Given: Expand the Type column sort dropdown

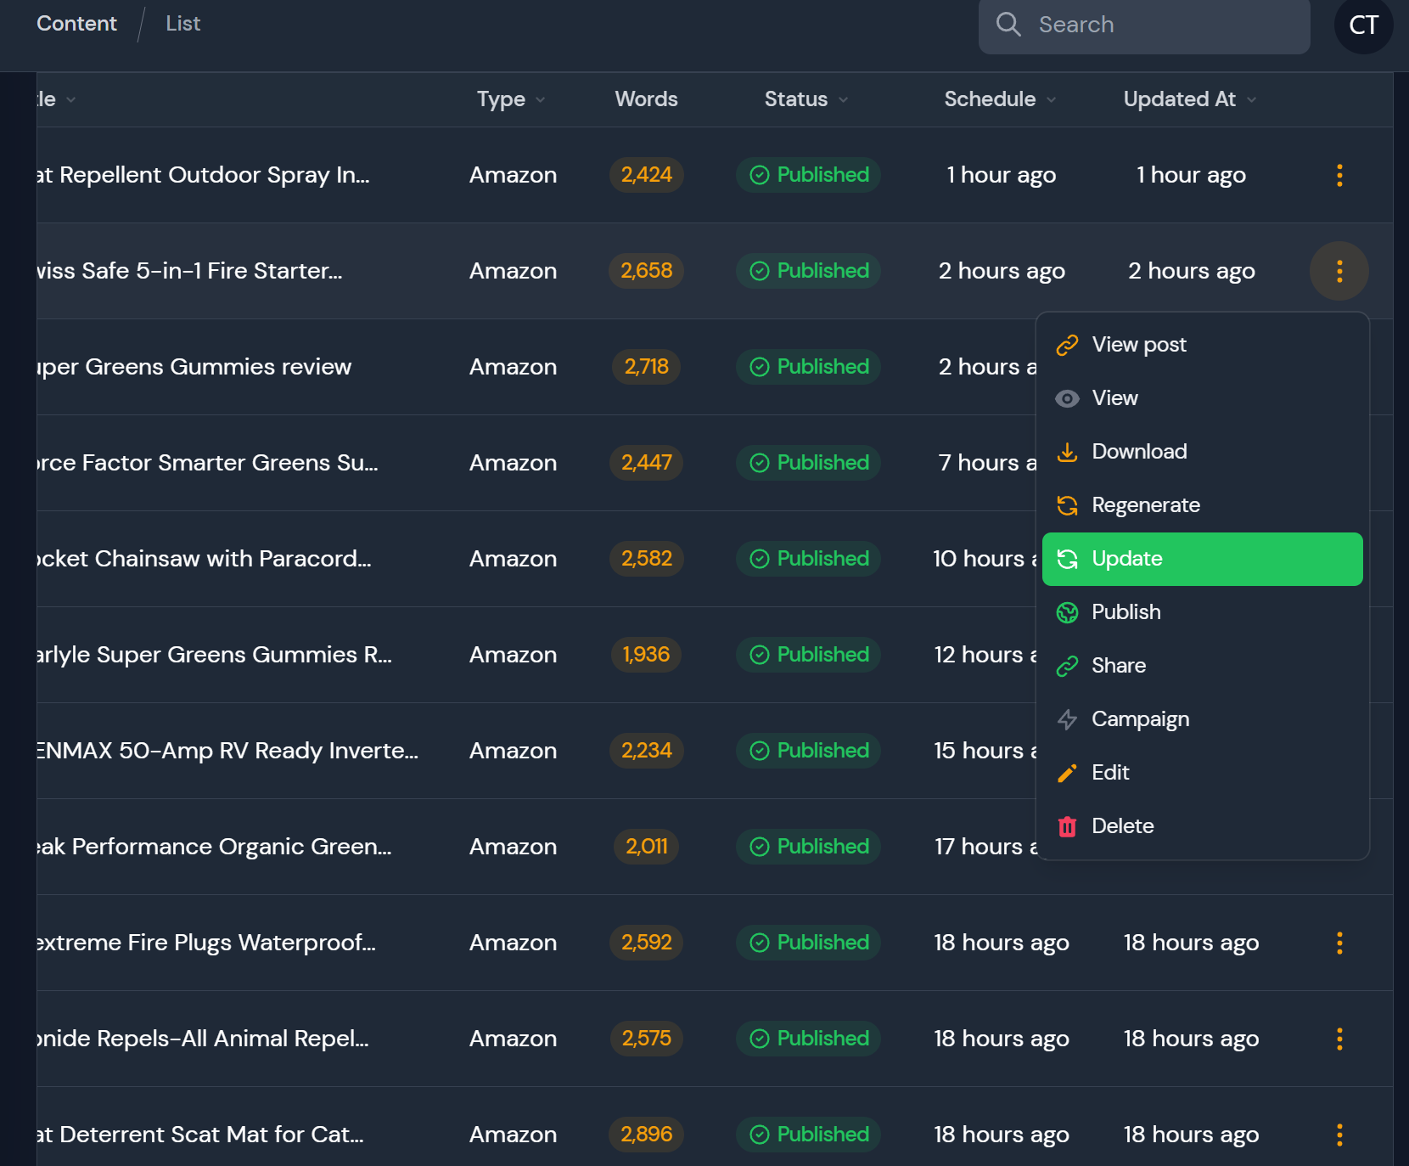Looking at the screenshot, I should coord(510,99).
